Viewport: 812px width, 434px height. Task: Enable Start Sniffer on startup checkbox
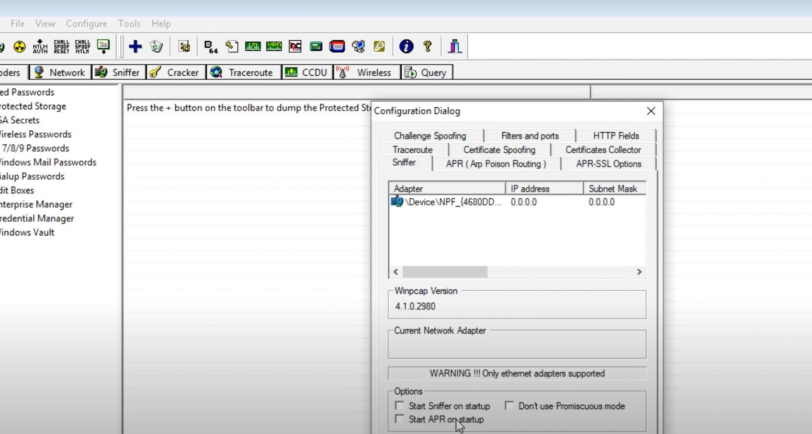click(400, 406)
